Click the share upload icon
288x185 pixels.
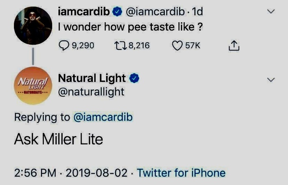coord(233,45)
